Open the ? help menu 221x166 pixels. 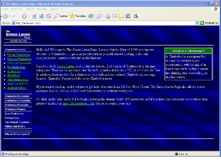[x=62, y=9]
